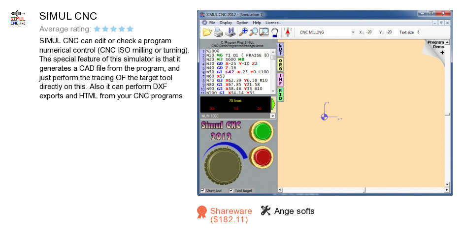Click the 70 lines counter text
This screenshot has height=237, width=463.
coord(235,101)
